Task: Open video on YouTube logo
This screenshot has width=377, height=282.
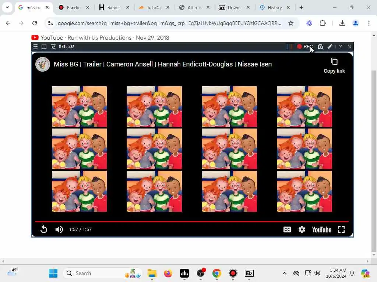Action: pos(322,230)
